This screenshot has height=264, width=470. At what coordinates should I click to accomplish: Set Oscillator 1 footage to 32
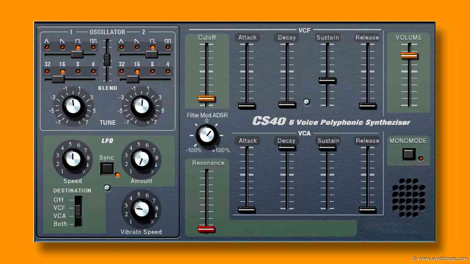47,72
